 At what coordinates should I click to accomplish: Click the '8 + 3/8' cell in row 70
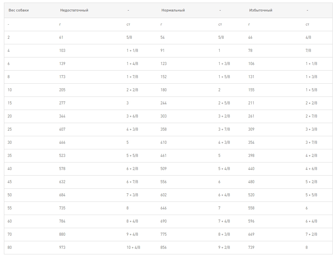[x=224, y=234]
